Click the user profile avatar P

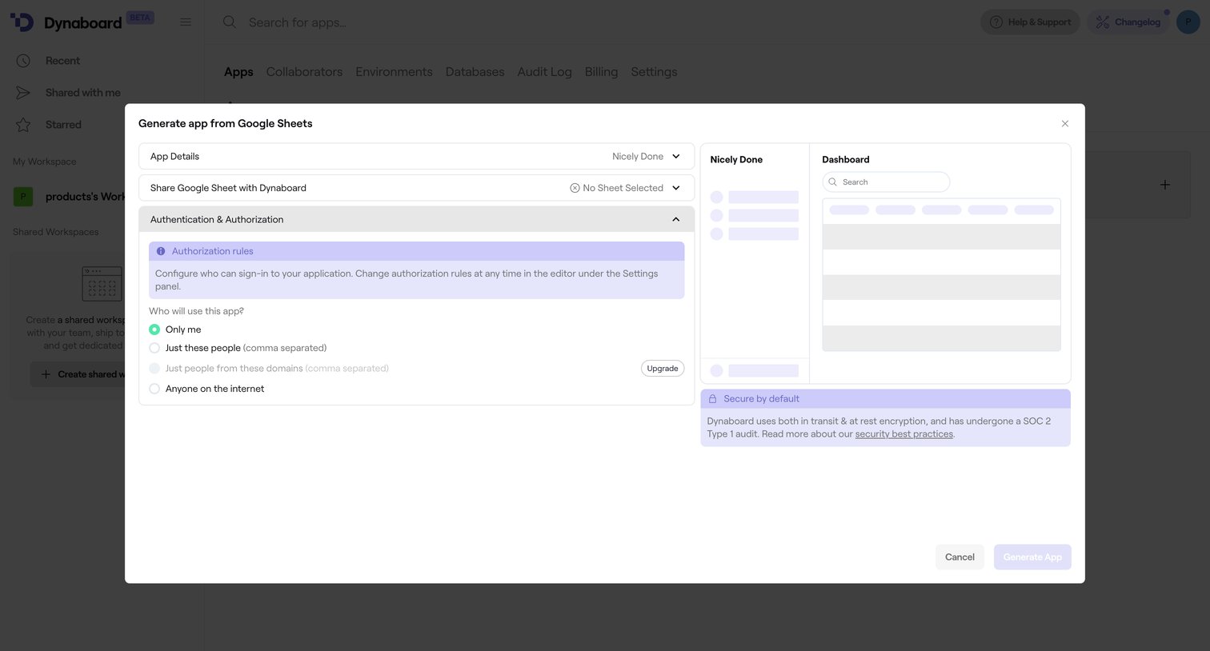click(x=1188, y=22)
